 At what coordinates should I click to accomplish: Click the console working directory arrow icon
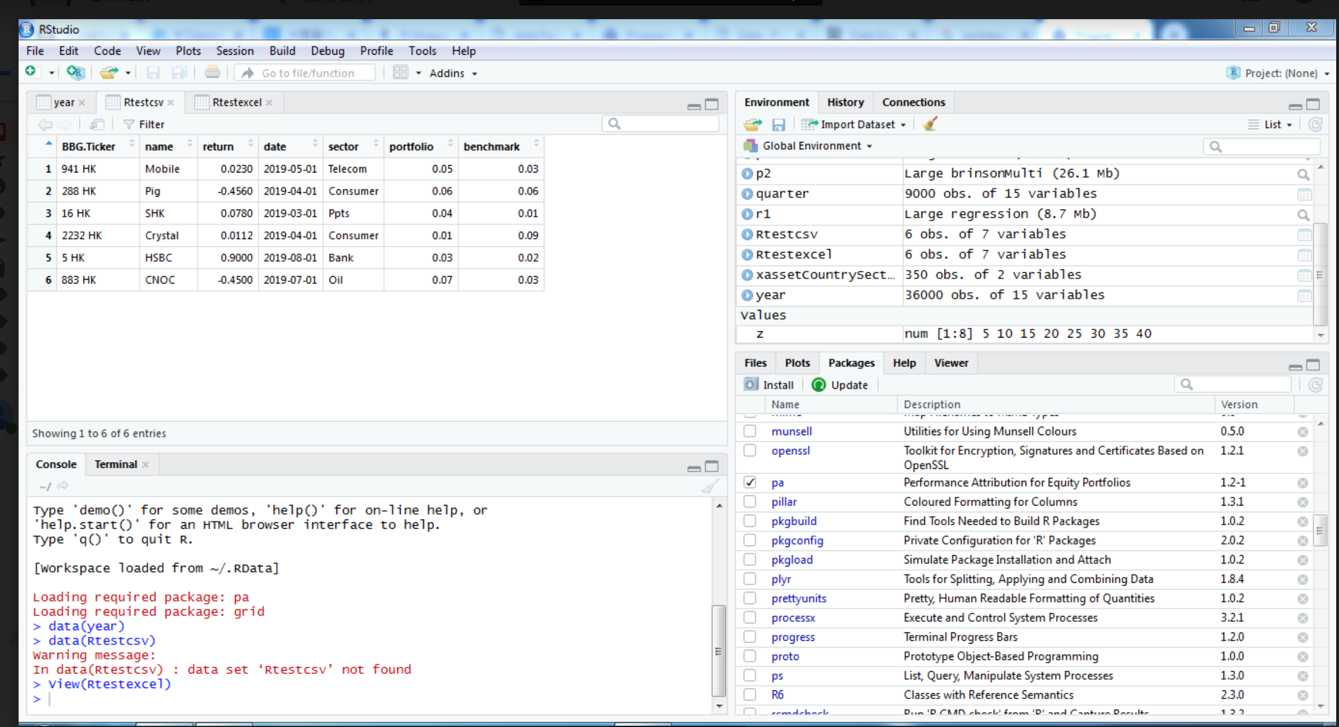(63, 485)
